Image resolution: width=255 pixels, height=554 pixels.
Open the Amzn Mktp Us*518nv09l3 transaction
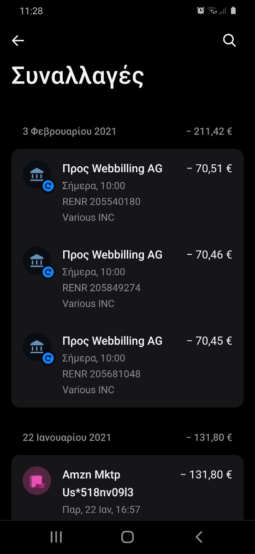tap(127, 488)
